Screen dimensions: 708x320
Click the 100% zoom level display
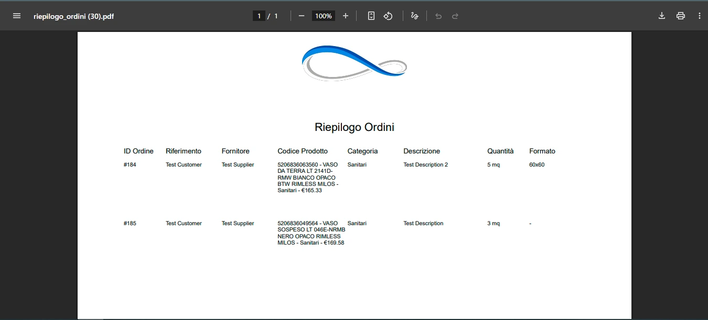323,15
